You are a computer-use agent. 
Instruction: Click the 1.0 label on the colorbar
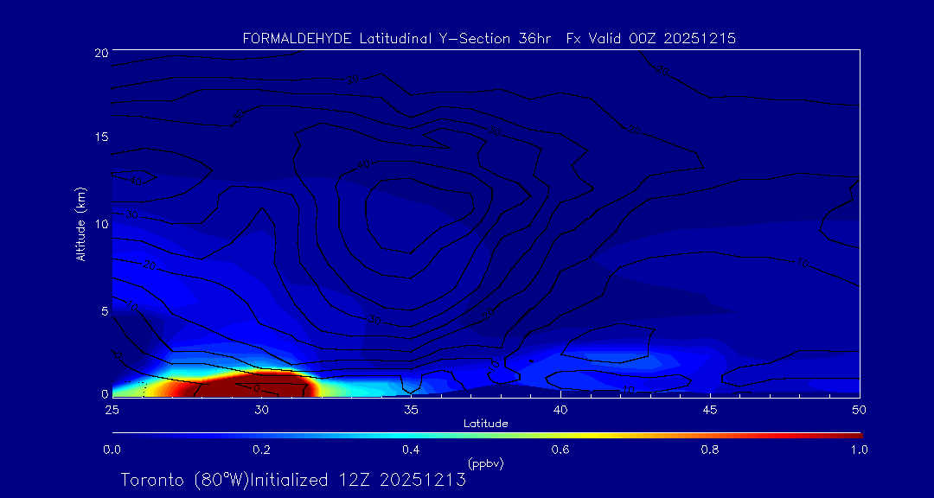click(860, 450)
